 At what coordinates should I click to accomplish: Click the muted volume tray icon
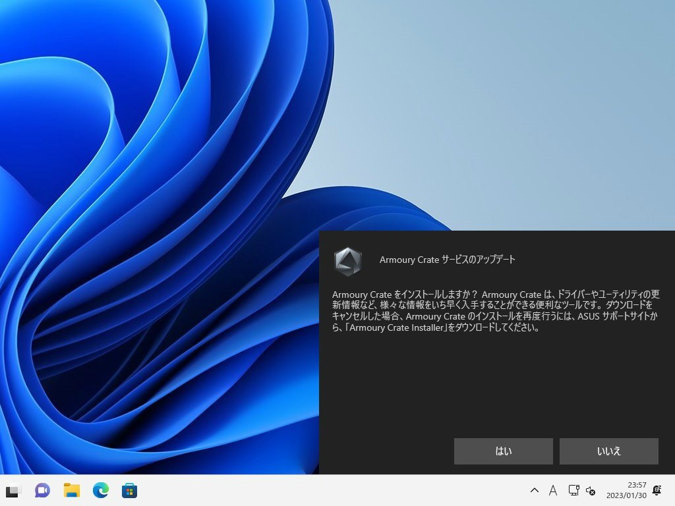coord(591,491)
